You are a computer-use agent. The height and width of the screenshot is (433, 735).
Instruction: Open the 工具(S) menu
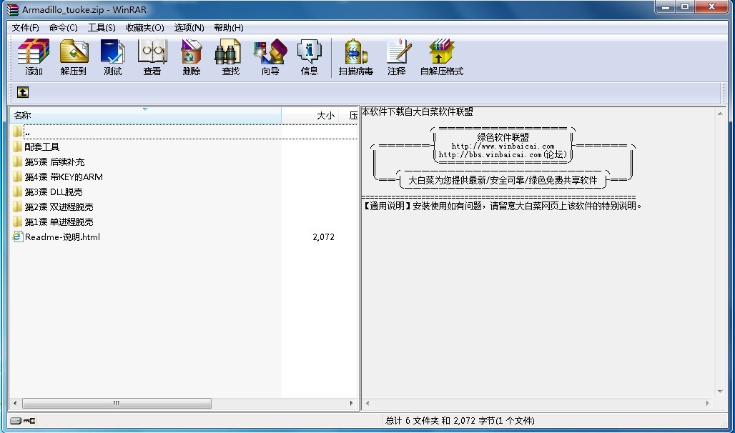point(102,27)
